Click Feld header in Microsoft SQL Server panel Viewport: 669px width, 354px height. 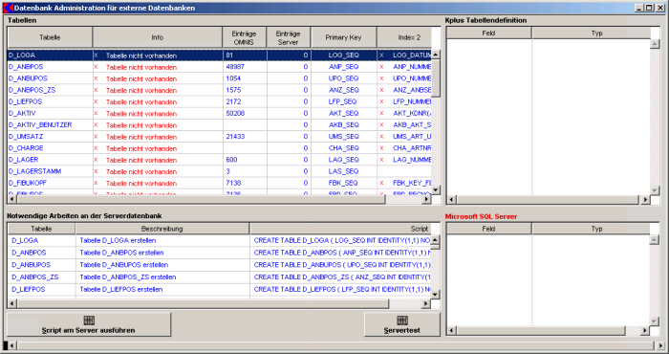(x=488, y=229)
